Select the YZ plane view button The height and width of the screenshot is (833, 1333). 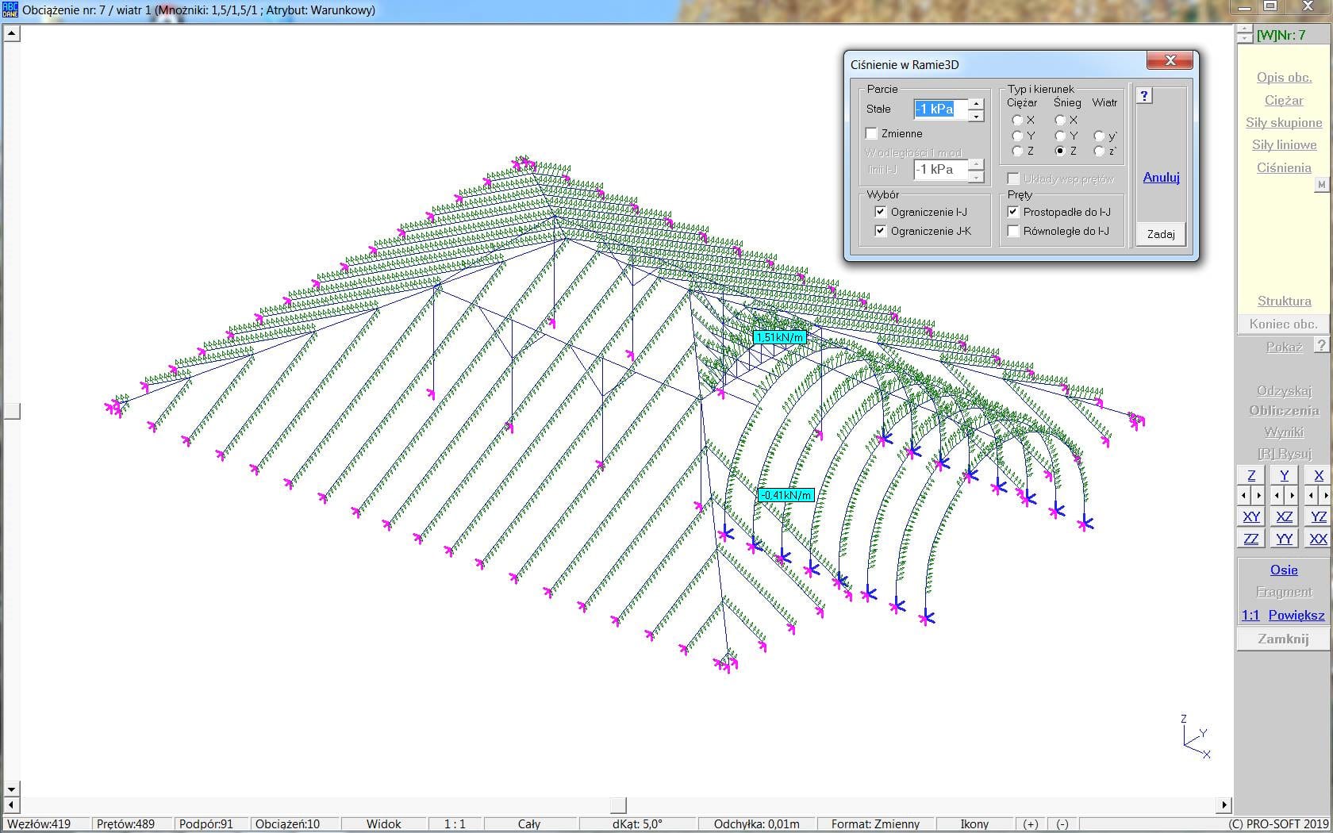click(1318, 516)
